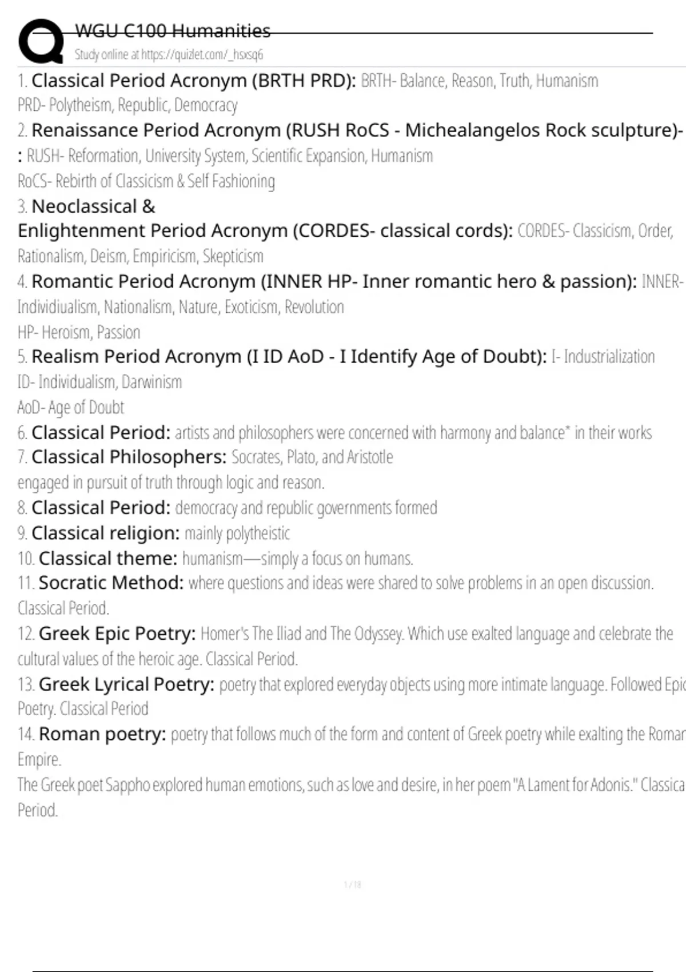Click the 'HP- Heroism, Passion' line

click(78, 332)
